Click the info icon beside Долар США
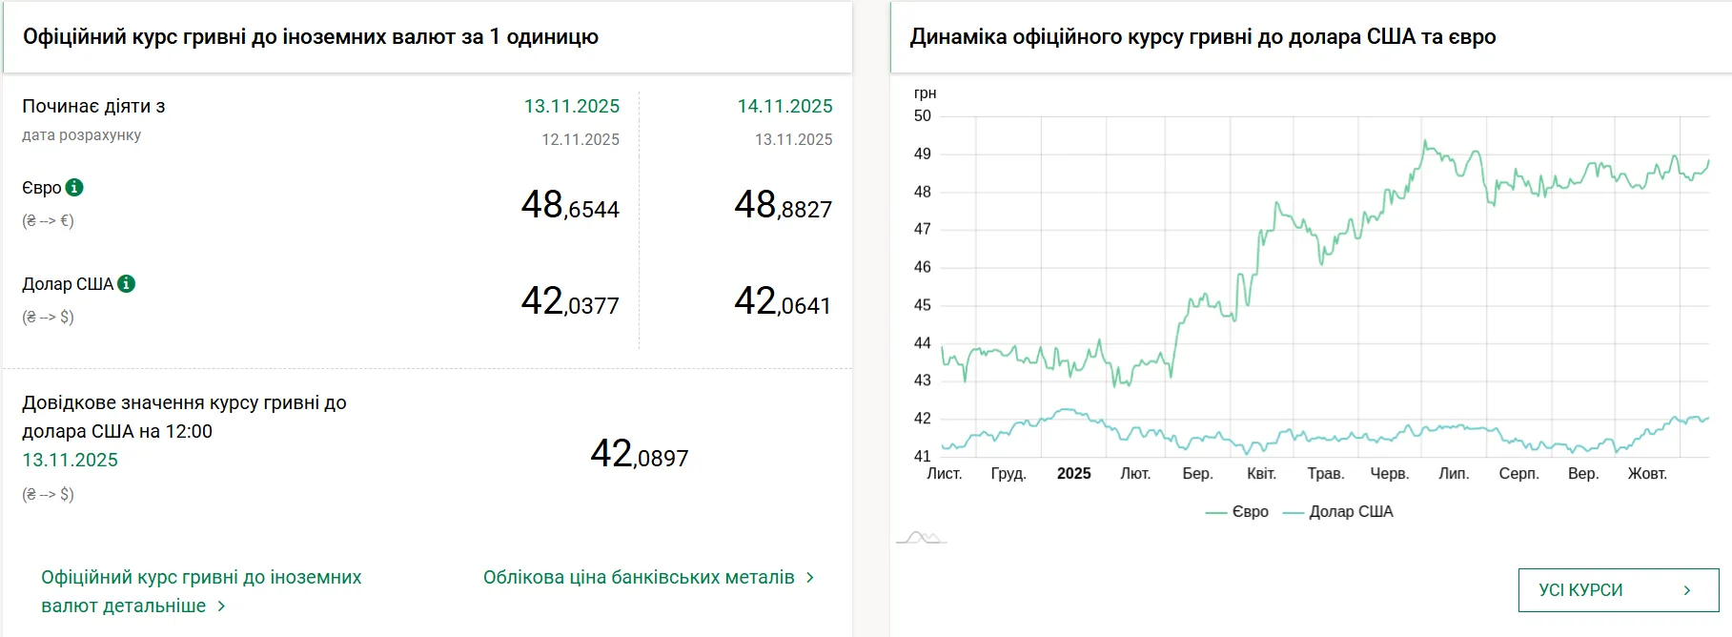1732x637 pixels. pyautogui.click(x=126, y=284)
